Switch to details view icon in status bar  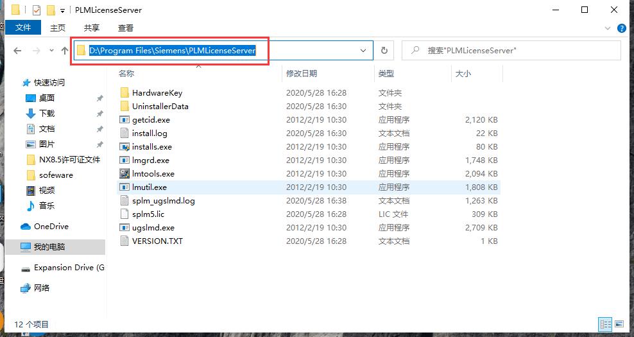click(605, 324)
